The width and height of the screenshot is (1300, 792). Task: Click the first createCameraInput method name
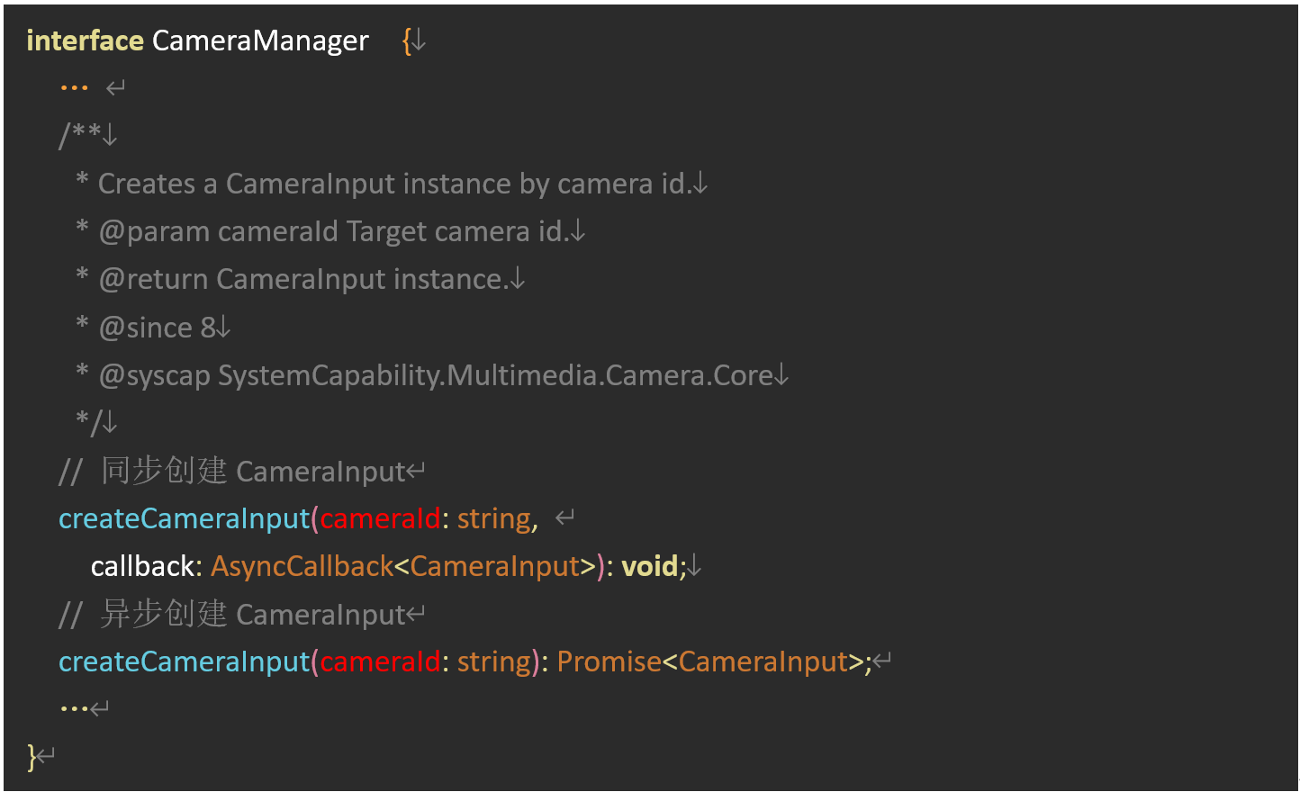pos(184,518)
